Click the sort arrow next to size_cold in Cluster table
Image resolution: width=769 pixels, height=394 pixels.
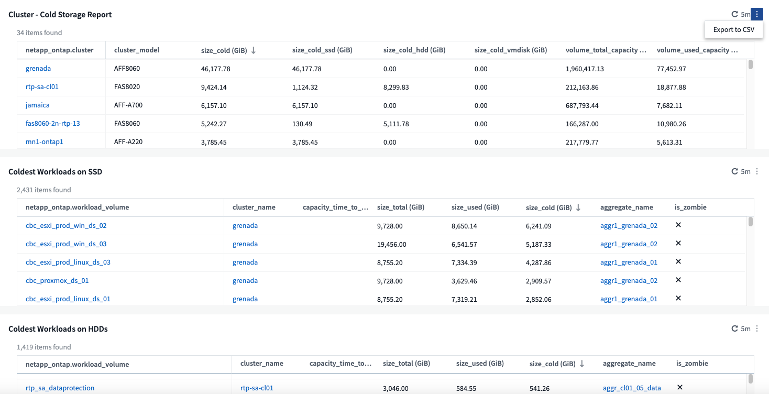[254, 50]
